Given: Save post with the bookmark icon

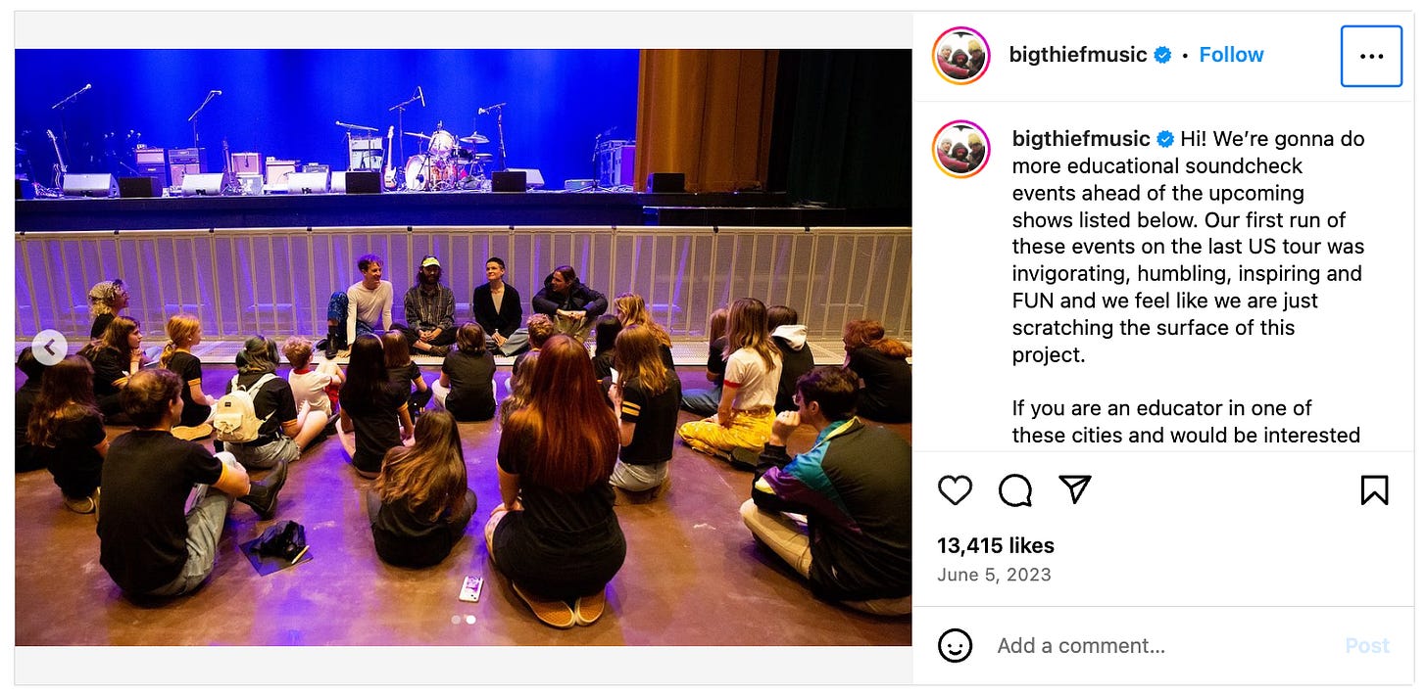Looking at the screenshot, I should click(x=1374, y=489).
